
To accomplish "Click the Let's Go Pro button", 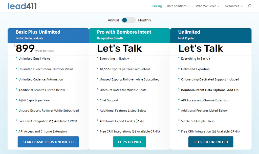I will 129,142.
